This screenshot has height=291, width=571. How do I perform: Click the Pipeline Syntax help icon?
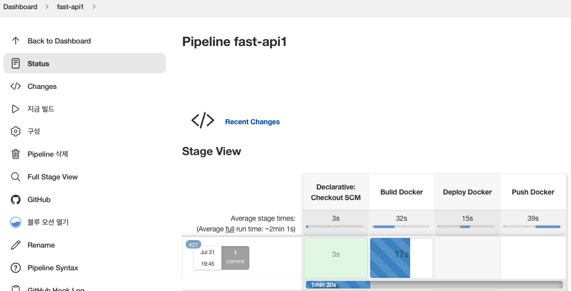pyautogui.click(x=16, y=268)
